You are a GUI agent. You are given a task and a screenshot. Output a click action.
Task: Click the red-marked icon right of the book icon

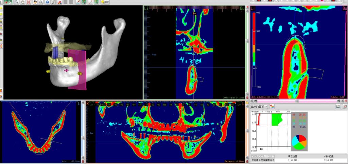345,107
